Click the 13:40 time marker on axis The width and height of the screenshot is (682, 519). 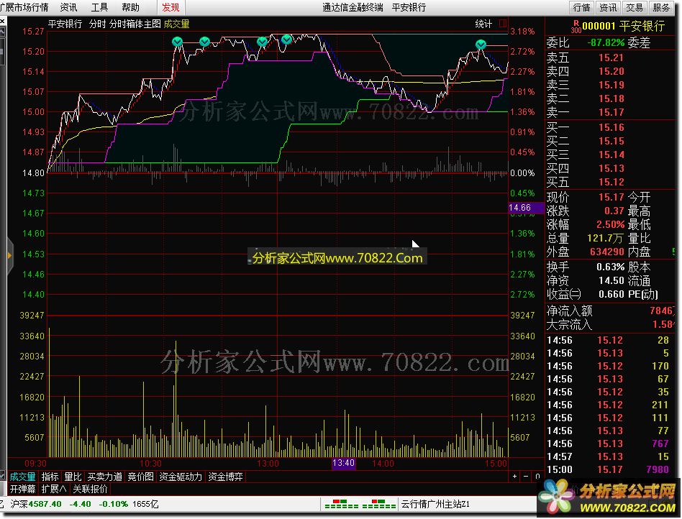[x=344, y=463]
